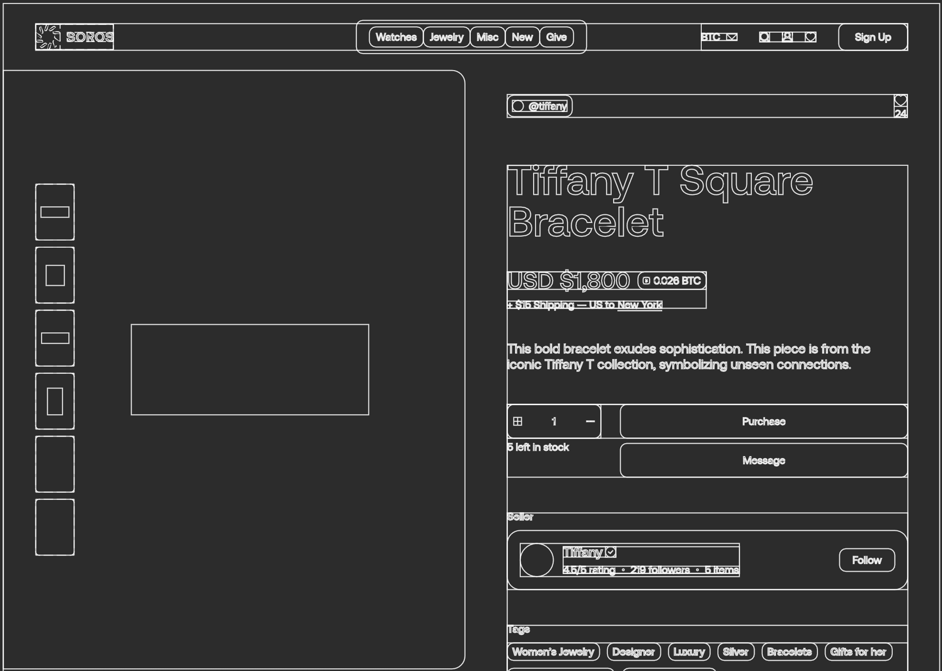Click the plus icon in quantity stepper
Screen dimensions: 942x671
coord(517,421)
